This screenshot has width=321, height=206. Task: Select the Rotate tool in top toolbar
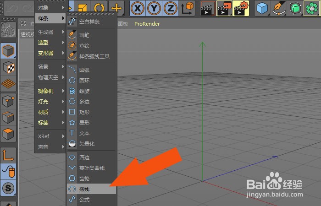(99, 8)
